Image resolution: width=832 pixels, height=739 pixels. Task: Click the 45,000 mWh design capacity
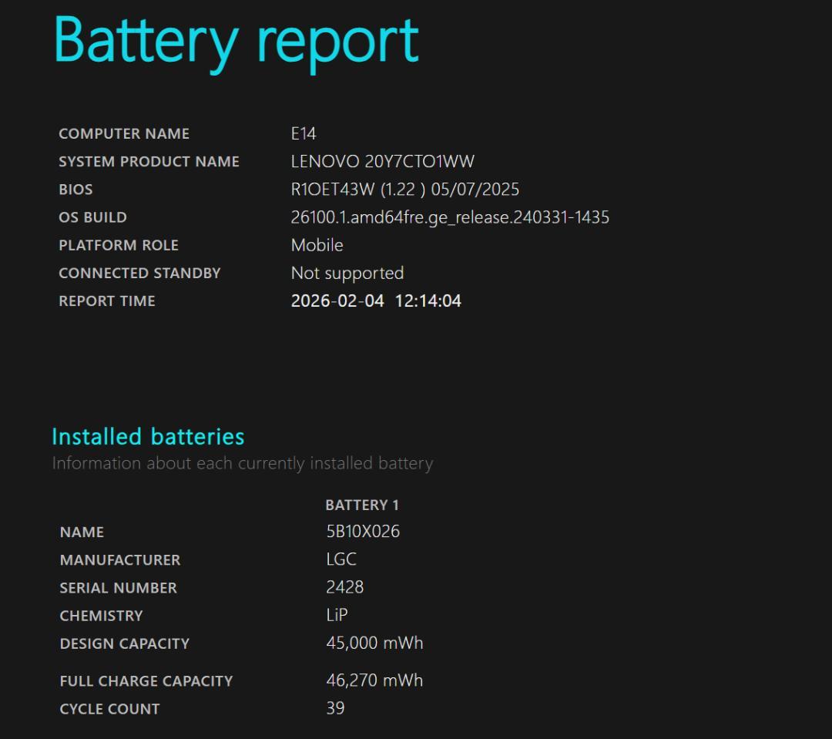point(374,643)
